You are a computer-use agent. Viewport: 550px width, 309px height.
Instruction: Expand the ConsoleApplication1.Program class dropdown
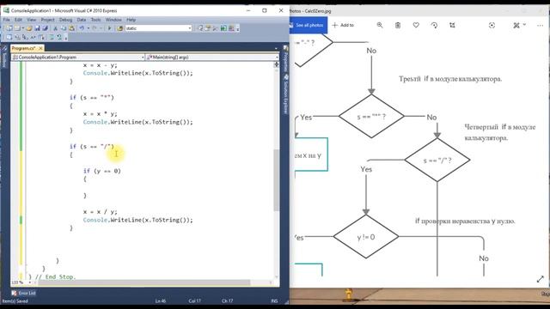(x=143, y=57)
